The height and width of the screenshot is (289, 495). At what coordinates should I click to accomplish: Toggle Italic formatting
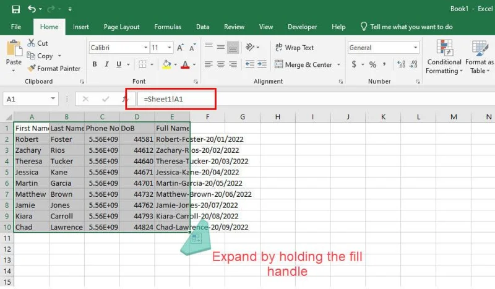(106, 64)
